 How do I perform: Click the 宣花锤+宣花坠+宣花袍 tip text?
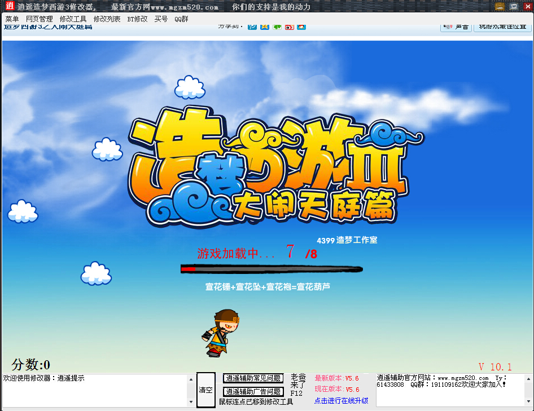coord(268,287)
